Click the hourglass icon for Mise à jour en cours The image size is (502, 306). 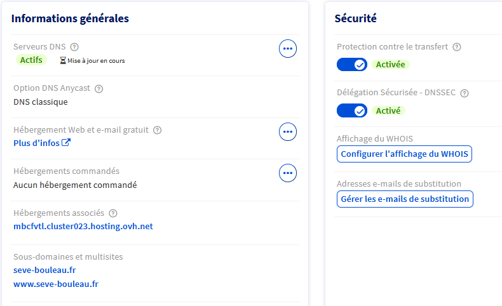tap(62, 61)
